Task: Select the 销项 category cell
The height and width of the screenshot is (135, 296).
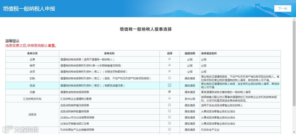Action: [32, 66]
